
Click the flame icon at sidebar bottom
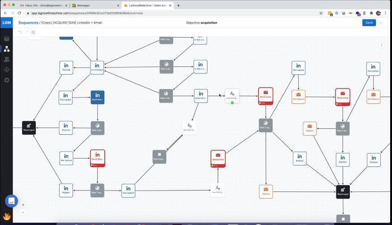tap(7, 216)
